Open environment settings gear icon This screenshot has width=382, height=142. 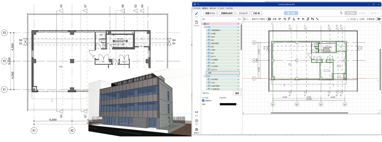[x=196, y=129]
